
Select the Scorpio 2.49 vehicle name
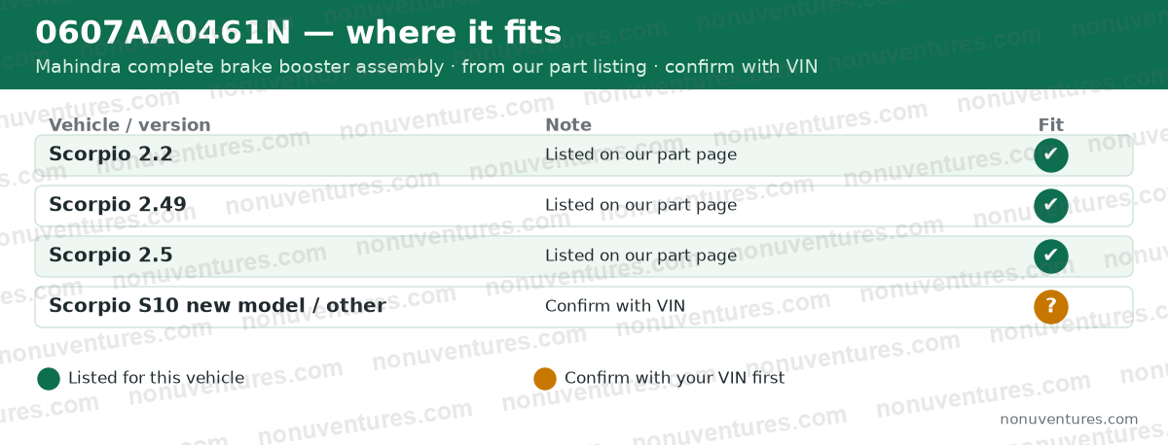pos(118,204)
